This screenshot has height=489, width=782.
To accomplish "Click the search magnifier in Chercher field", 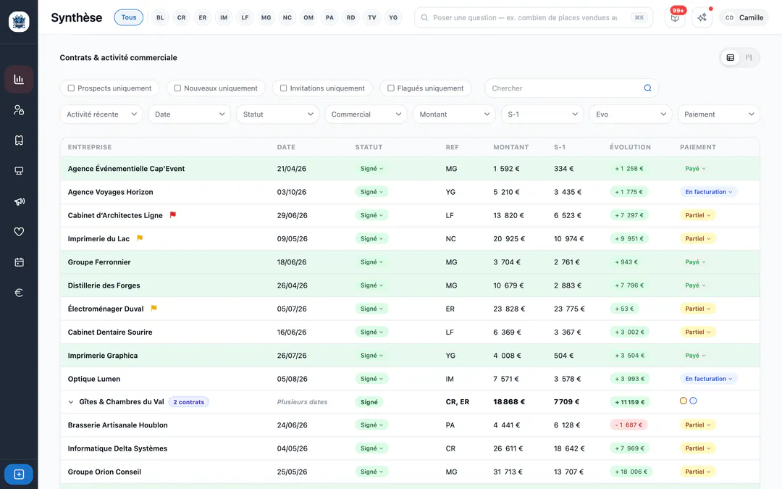I will coord(647,88).
